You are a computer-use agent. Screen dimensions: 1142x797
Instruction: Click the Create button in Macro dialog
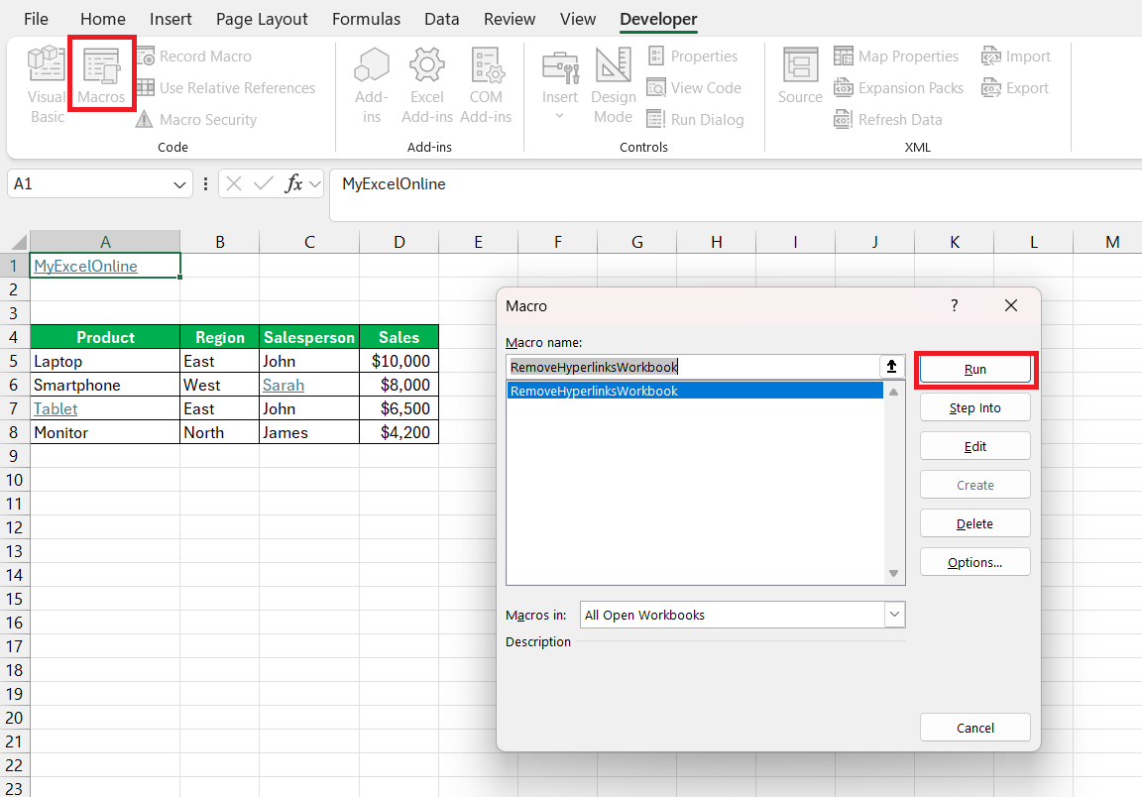pyautogui.click(x=975, y=485)
